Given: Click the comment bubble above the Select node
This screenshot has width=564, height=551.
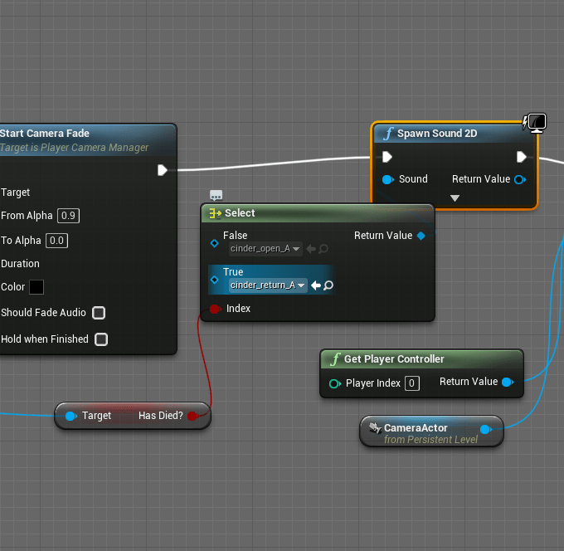Looking at the screenshot, I should coord(216,196).
